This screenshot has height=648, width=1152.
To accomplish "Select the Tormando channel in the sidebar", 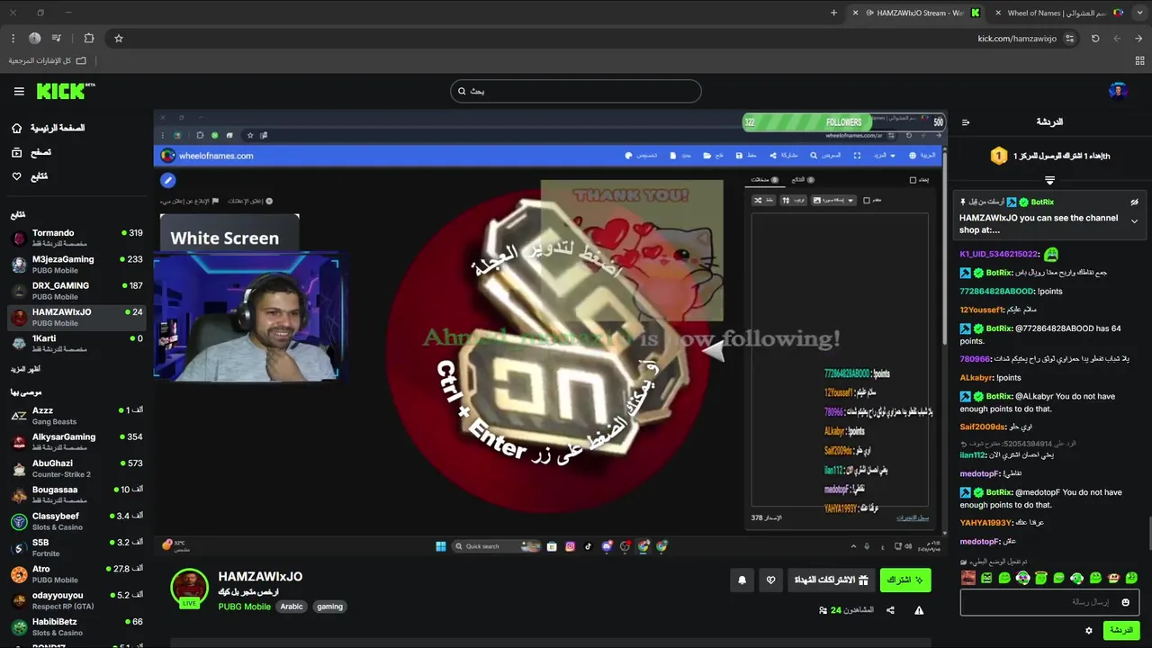I will (x=76, y=238).
